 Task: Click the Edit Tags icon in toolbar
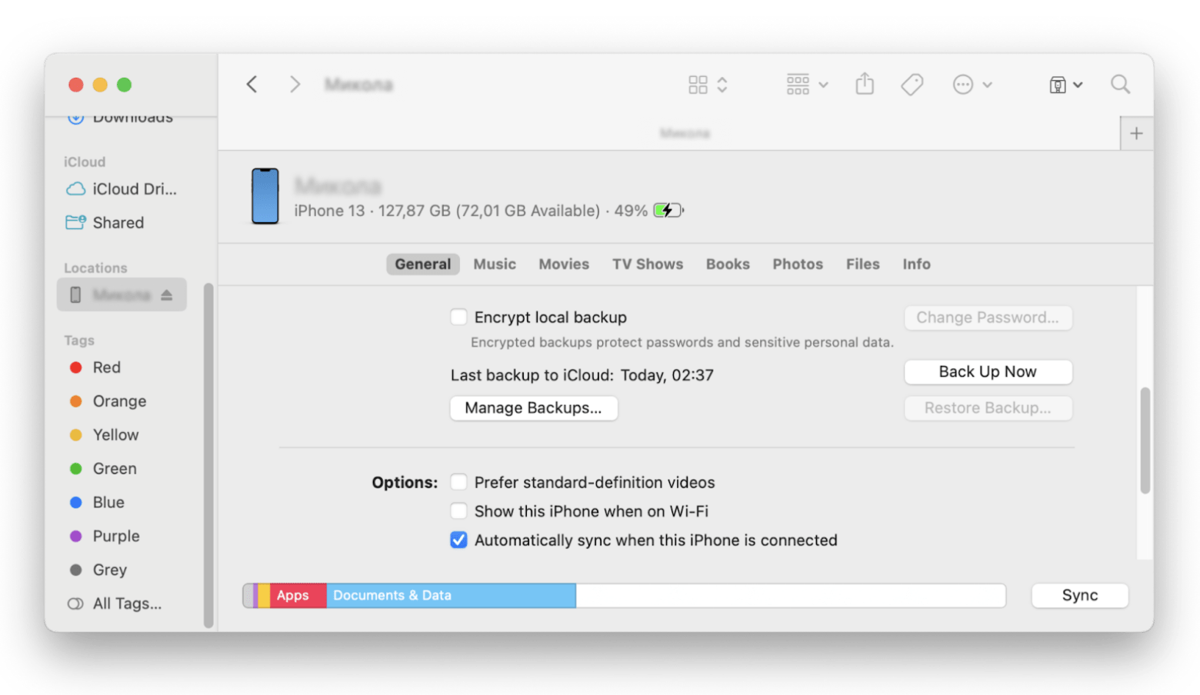(x=912, y=84)
